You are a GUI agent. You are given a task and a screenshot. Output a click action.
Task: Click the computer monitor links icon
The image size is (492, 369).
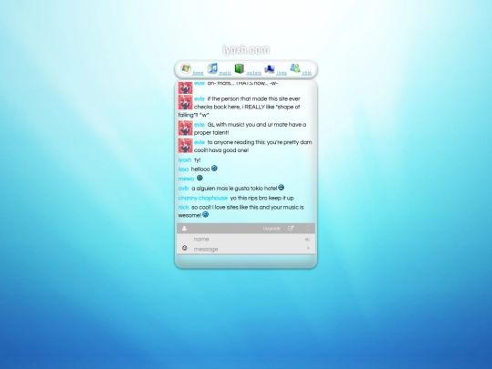269,68
